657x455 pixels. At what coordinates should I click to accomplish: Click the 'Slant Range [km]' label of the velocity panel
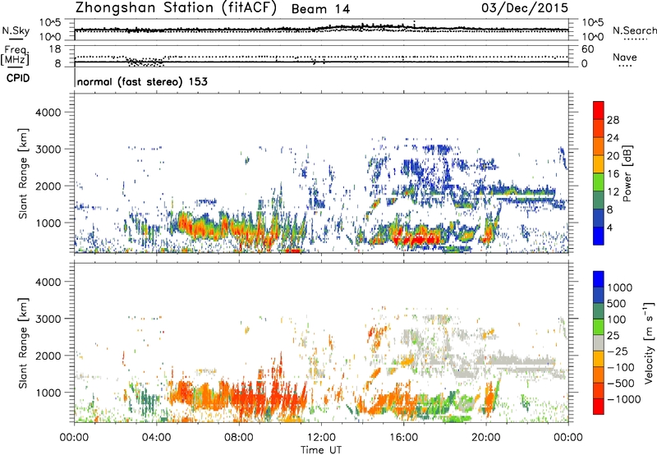[x=23, y=343]
